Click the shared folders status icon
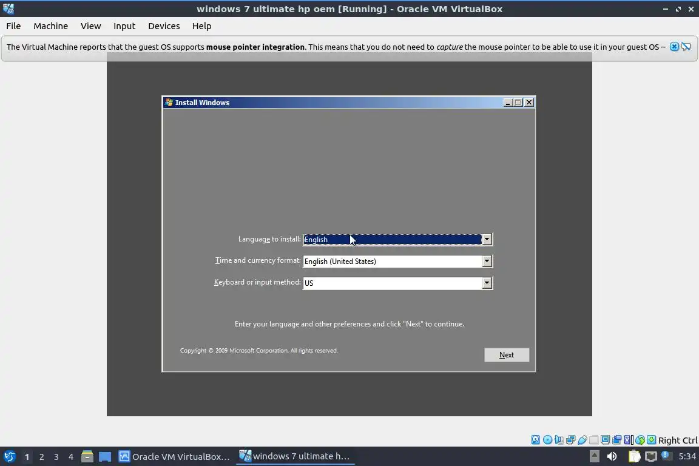This screenshot has width=699, height=466. [594, 440]
